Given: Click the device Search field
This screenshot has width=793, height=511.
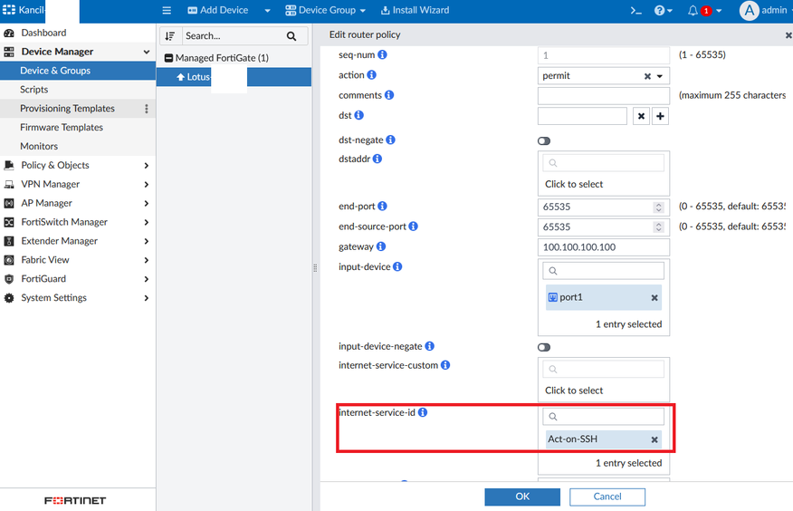Looking at the screenshot, I should [233, 36].
